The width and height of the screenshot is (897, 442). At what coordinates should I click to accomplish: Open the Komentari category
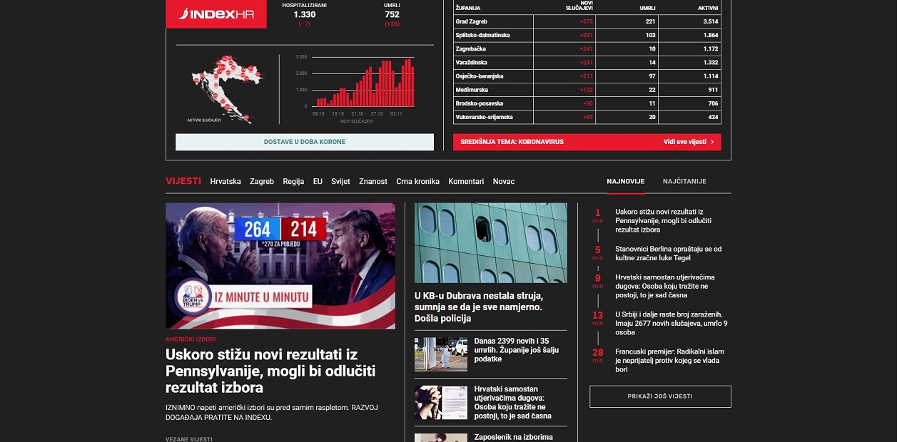(466, 182)
